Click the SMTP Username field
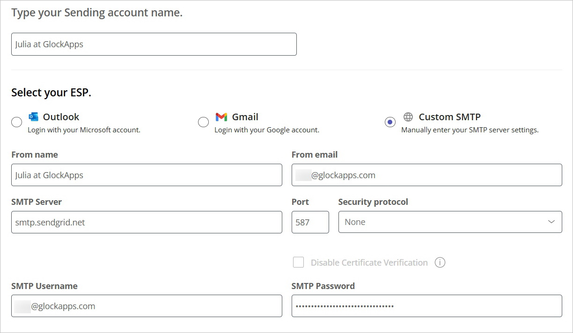573x333 pixels. tap(147, 305)
